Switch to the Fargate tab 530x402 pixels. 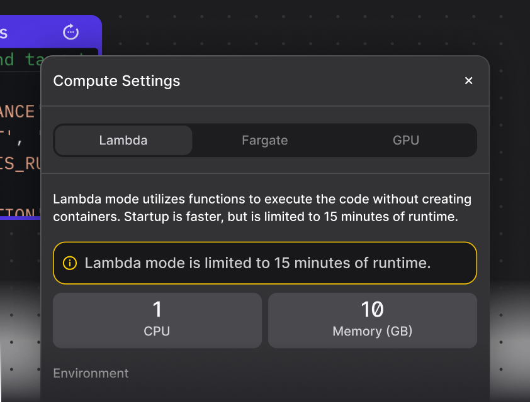pyautogui.click(x=264, y=140)
